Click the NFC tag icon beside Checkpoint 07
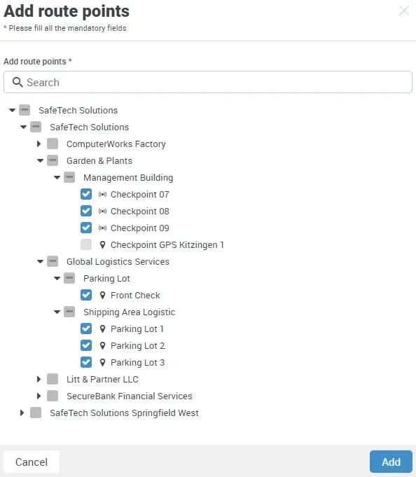Viewport: 416px width, 477px height. (102, 195)
